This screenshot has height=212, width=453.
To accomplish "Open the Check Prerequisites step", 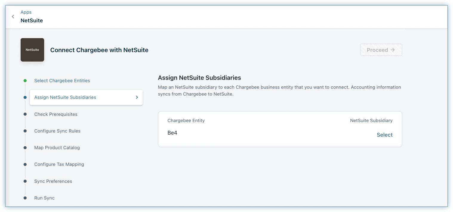I will (56, 114).
